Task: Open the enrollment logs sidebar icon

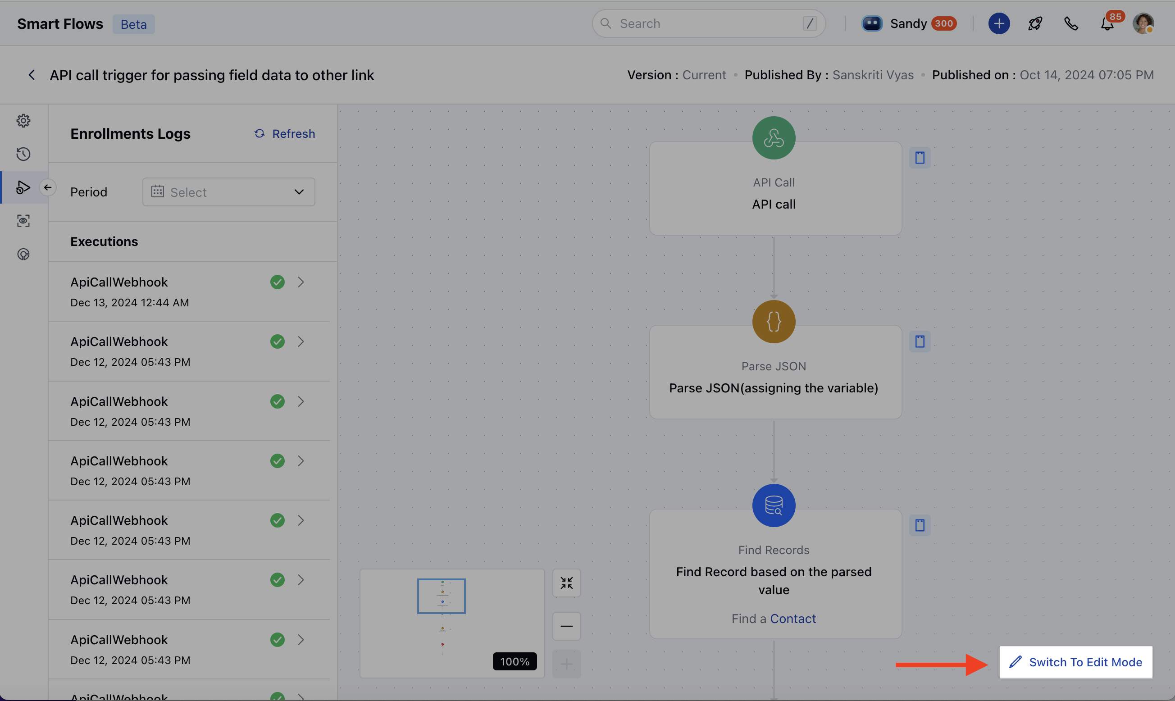Action: click(x=23, y=187)
